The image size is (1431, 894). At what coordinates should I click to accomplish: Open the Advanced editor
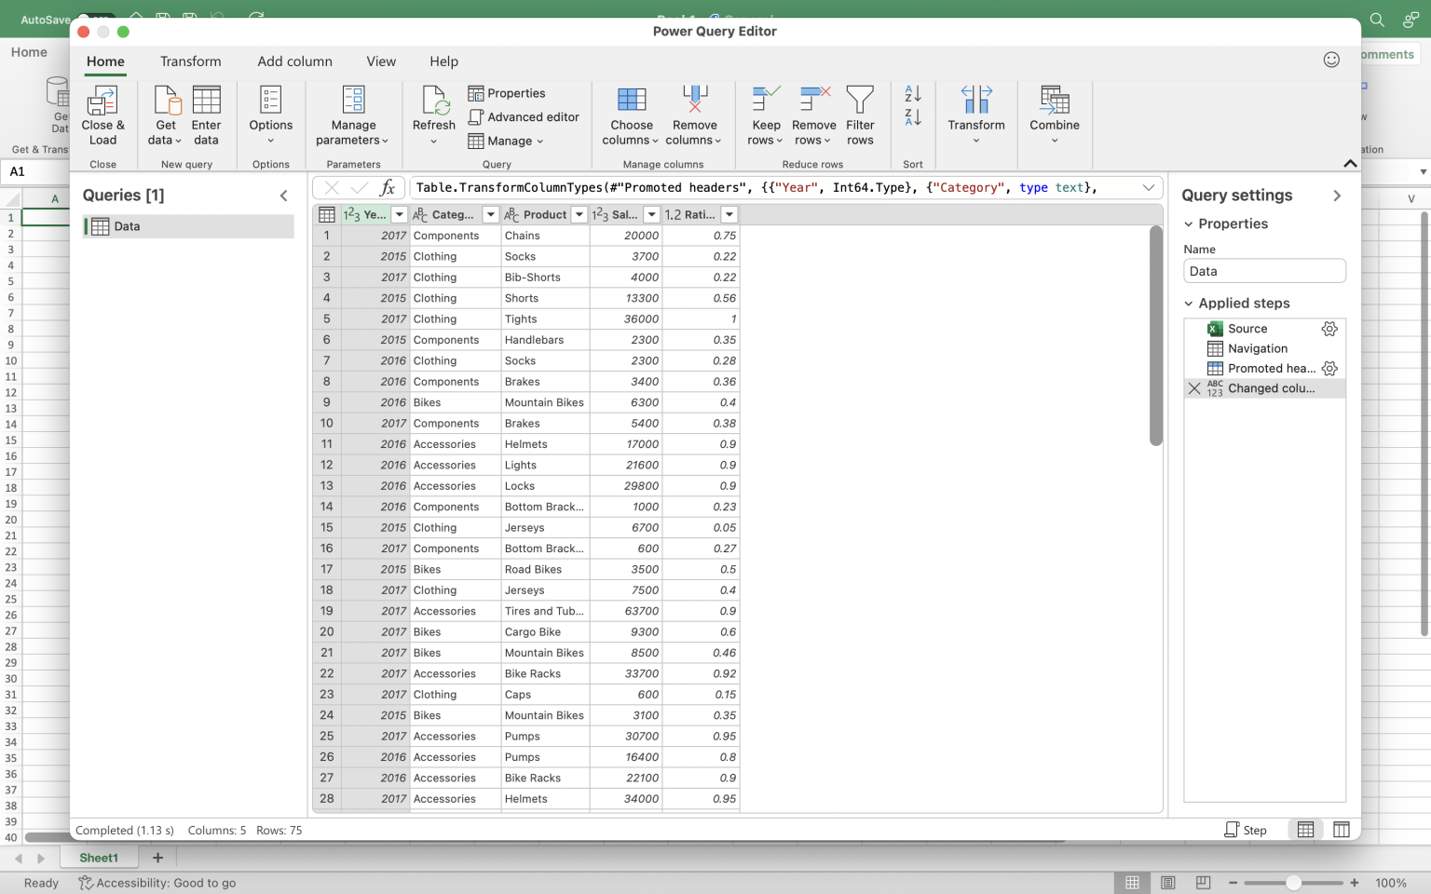point(525,116)
